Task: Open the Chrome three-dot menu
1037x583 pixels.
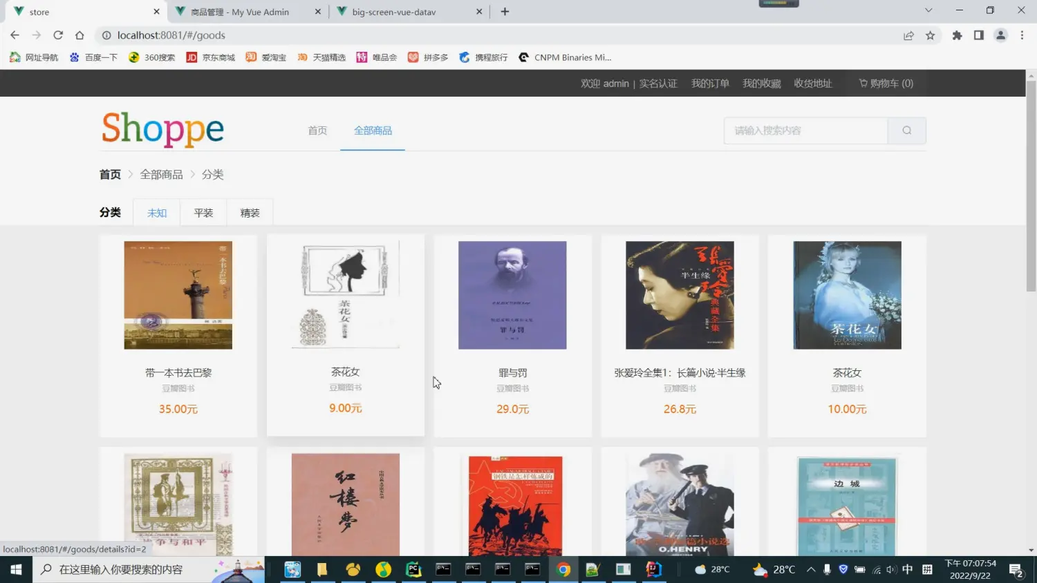Action: [x=1022, y=35]
